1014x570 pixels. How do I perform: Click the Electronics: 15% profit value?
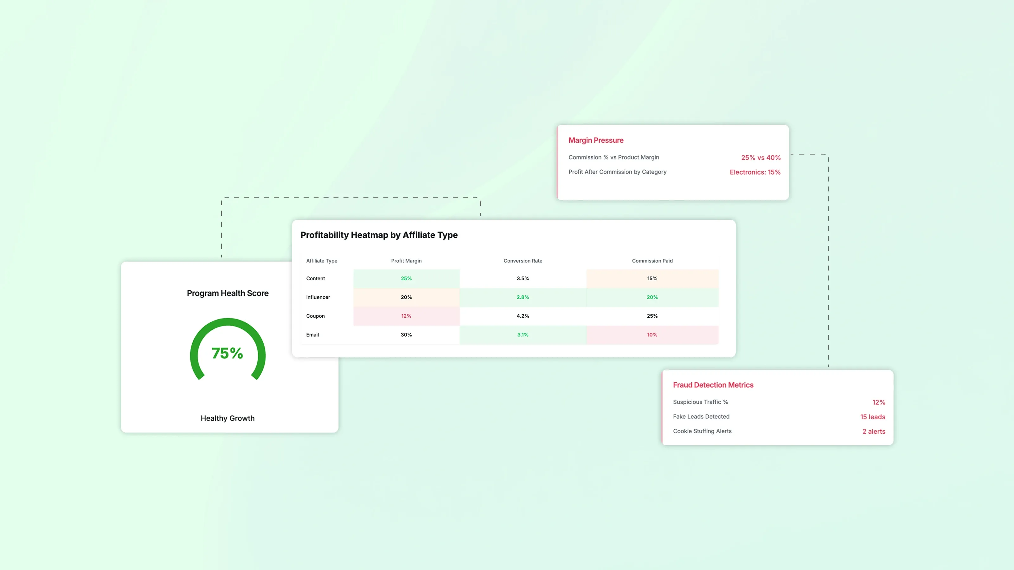(x=754, y=172)
